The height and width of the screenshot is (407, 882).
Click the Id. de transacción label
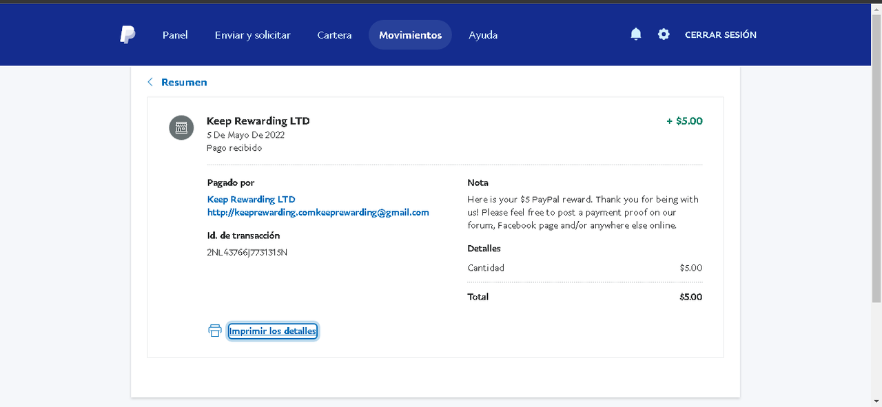coord(243,236)
